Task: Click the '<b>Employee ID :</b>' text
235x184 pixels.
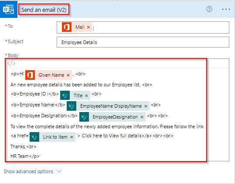Action: coord(34,94)
